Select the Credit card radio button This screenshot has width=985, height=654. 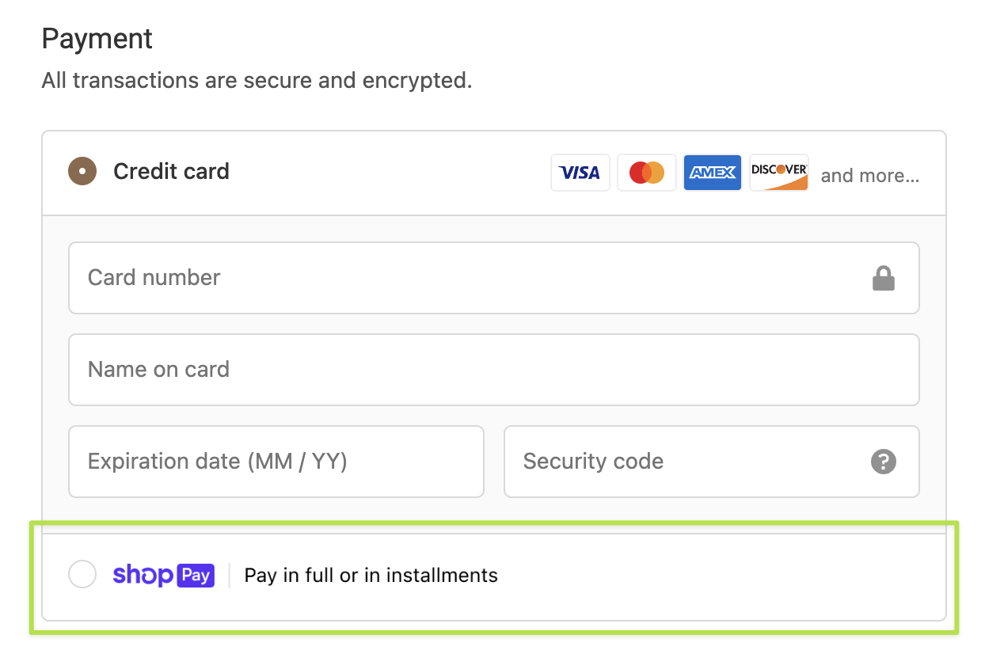[82, 171]
